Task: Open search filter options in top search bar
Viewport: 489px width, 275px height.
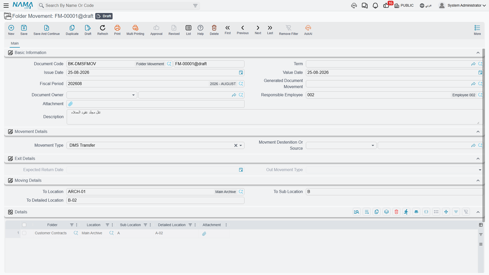Action: pos(195,6)
